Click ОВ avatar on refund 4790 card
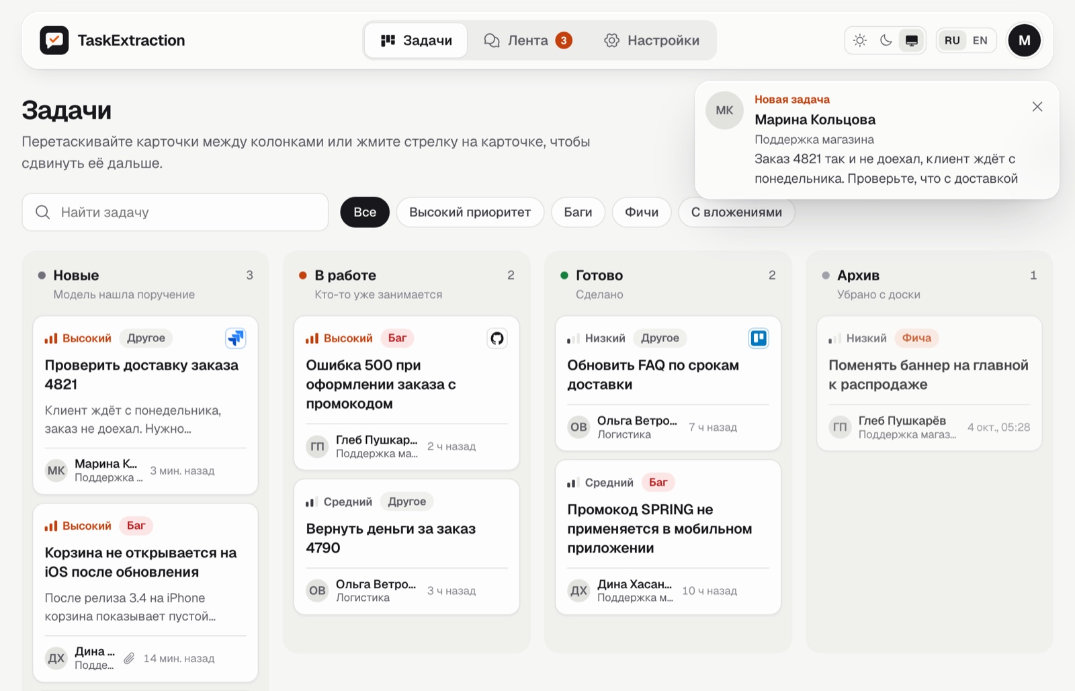This screenshot has height=691, width=1075. click(317, 591)
